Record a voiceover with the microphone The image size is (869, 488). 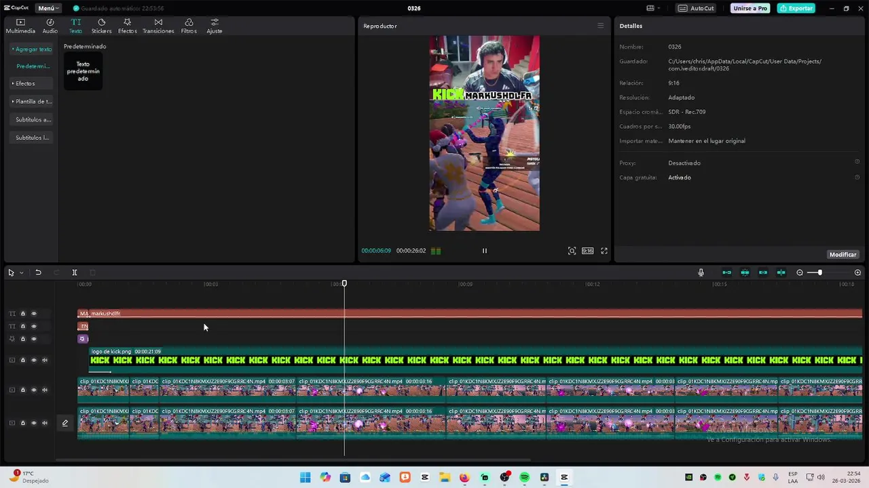701,272
